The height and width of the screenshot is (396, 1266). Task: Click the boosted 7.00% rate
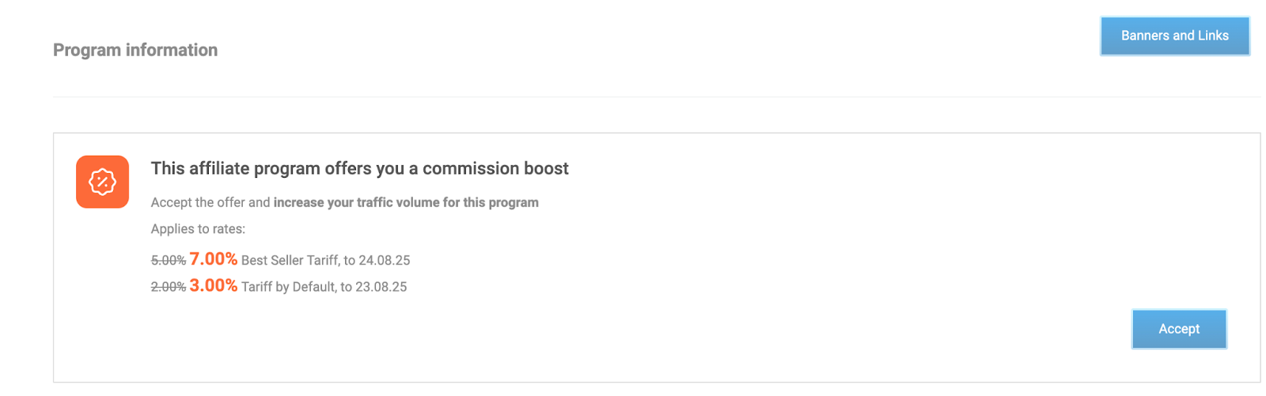tap(214, 259)
